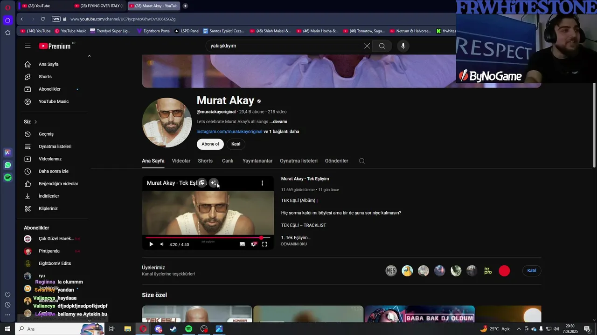Screen dimensions: 597x335
Task: Click the Abone ol subscribe button
Action: 210,144
